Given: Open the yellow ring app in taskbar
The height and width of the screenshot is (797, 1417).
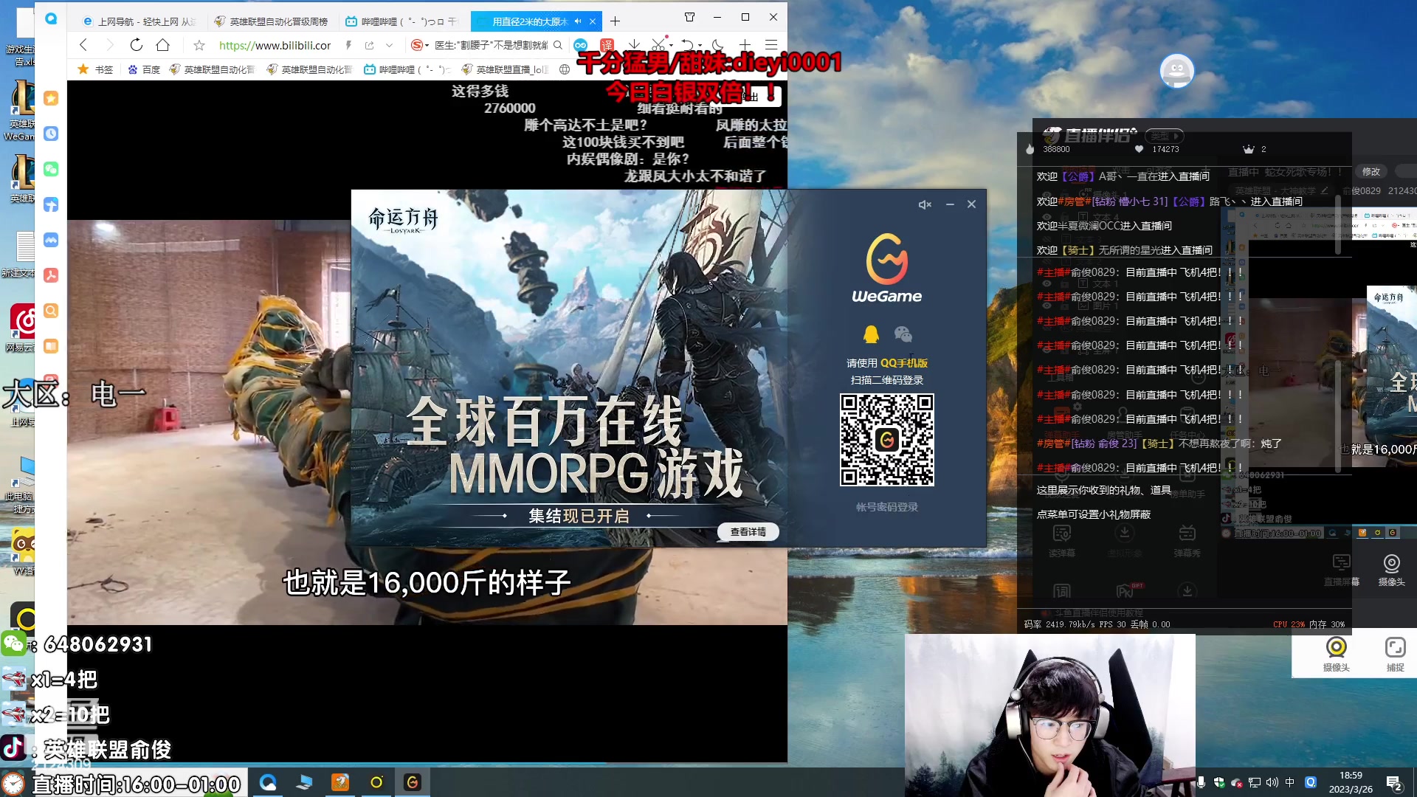Looking at the screenshot, I should pyautogui.click(x=376, y=782).
